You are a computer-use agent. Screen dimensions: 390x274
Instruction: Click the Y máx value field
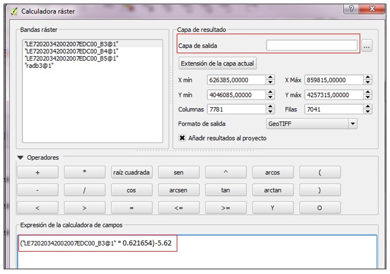333,95
